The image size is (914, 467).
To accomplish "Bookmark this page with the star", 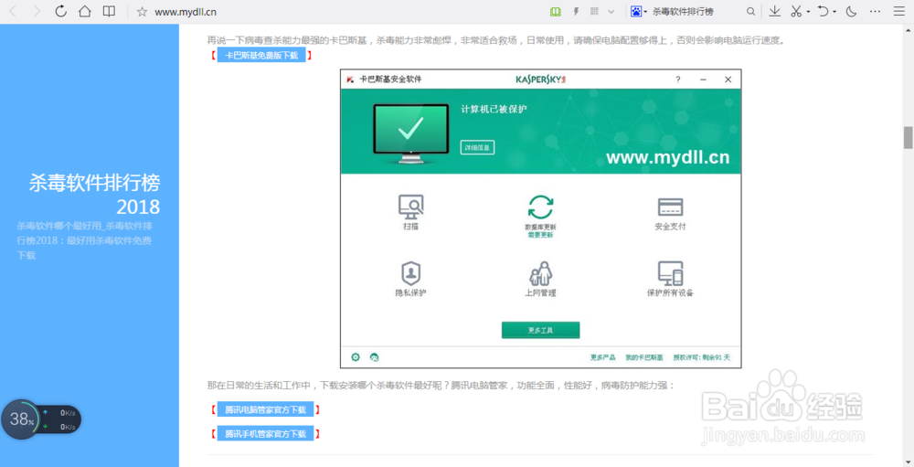I will [x=143, y=12].
